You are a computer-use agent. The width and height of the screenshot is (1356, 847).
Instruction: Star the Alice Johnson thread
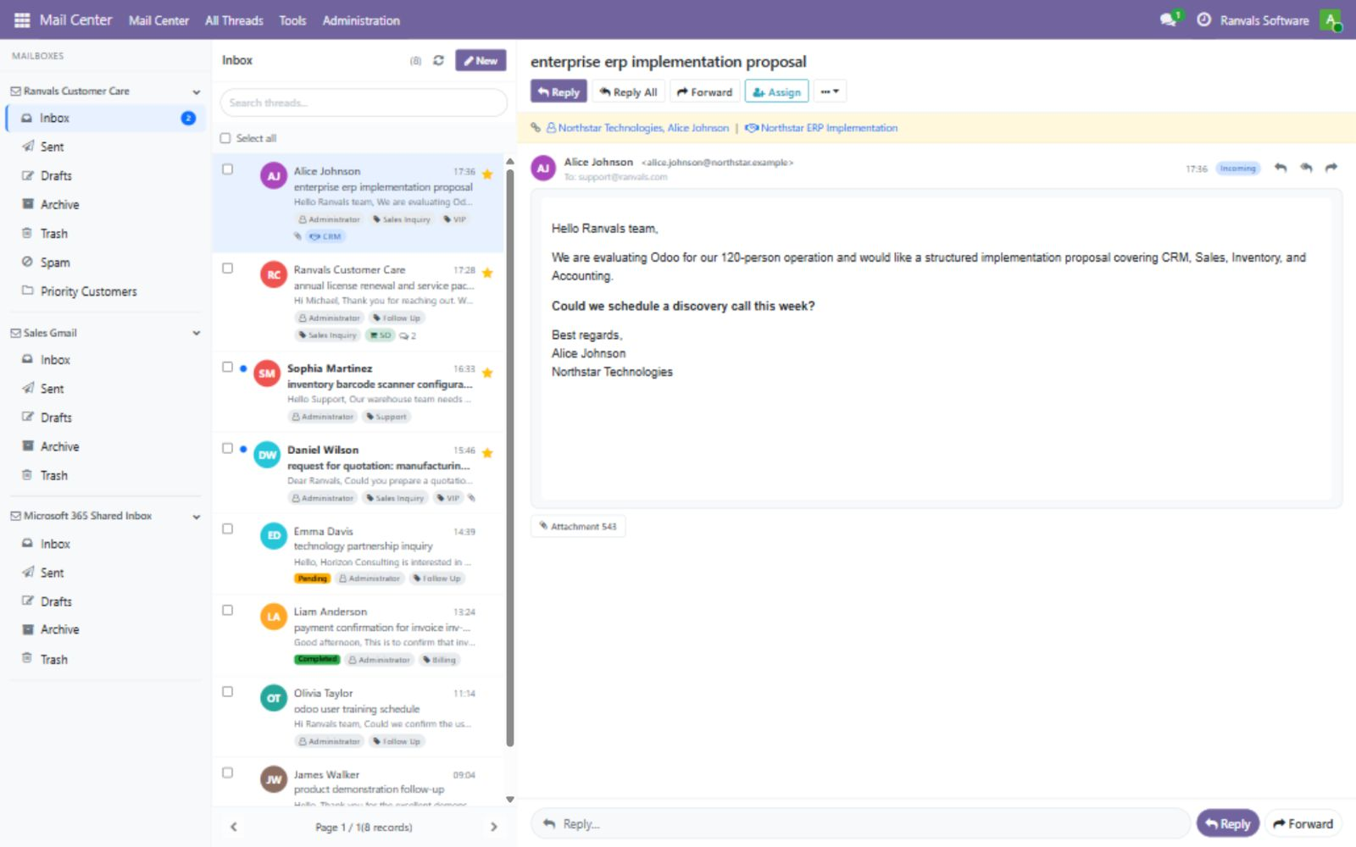pos(487,174)
